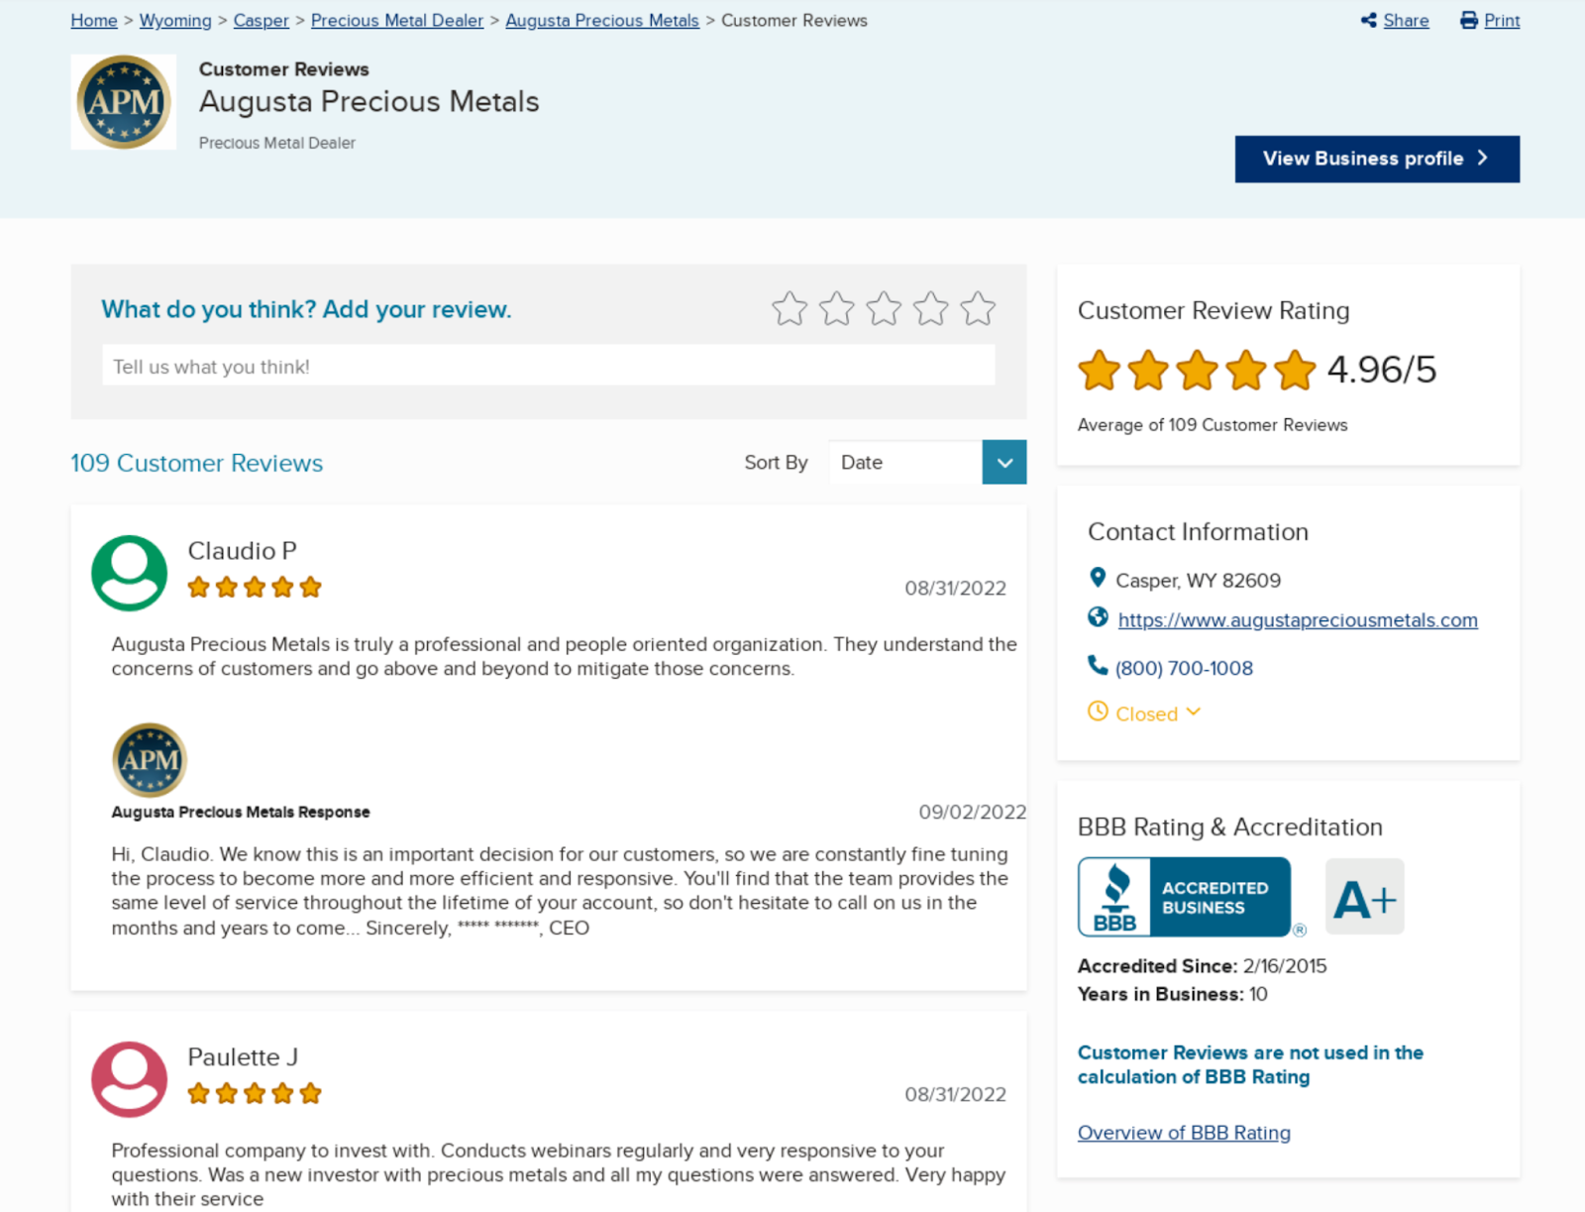
Task: Click the Years in Business: 10 text
Action: (1173, 994)
